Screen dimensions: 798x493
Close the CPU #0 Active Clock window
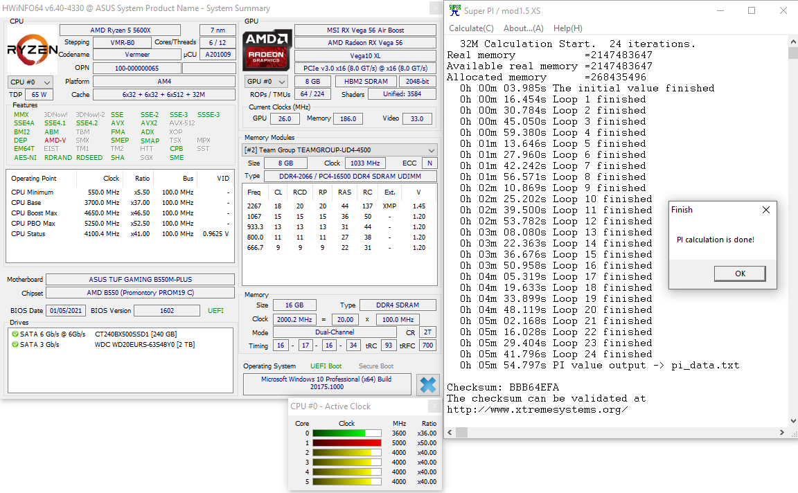(x=434, y=406)
